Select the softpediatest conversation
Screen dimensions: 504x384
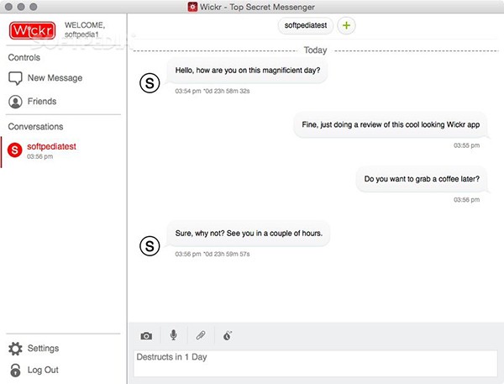point(64,151)
